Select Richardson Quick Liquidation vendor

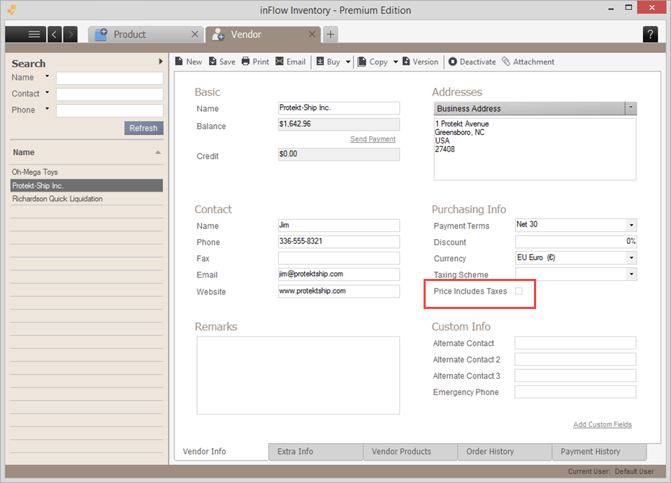(87, 199)
